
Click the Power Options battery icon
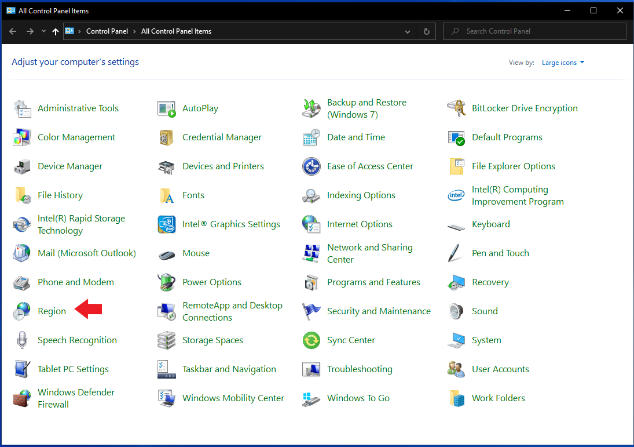167,282
